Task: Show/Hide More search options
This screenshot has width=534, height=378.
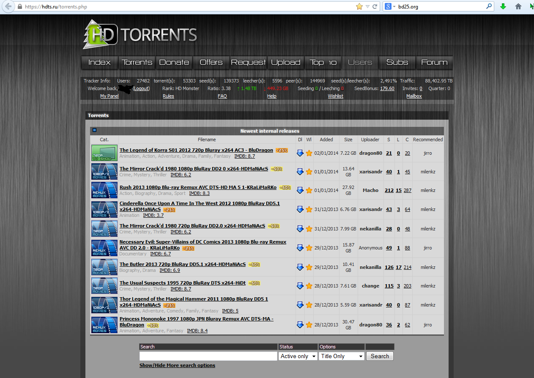Action: tap(177, 365)
